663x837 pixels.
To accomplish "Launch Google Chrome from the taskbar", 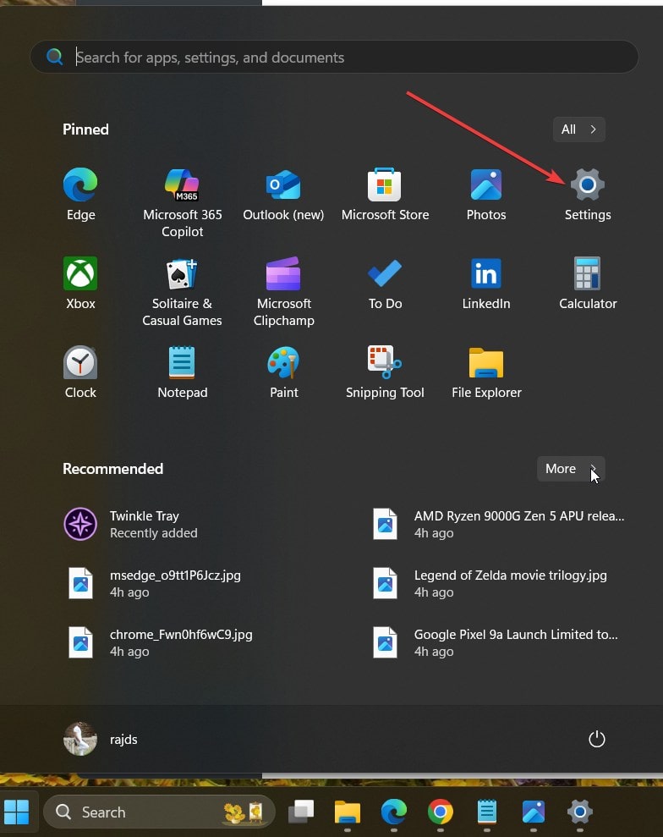I will pos(440,812).
